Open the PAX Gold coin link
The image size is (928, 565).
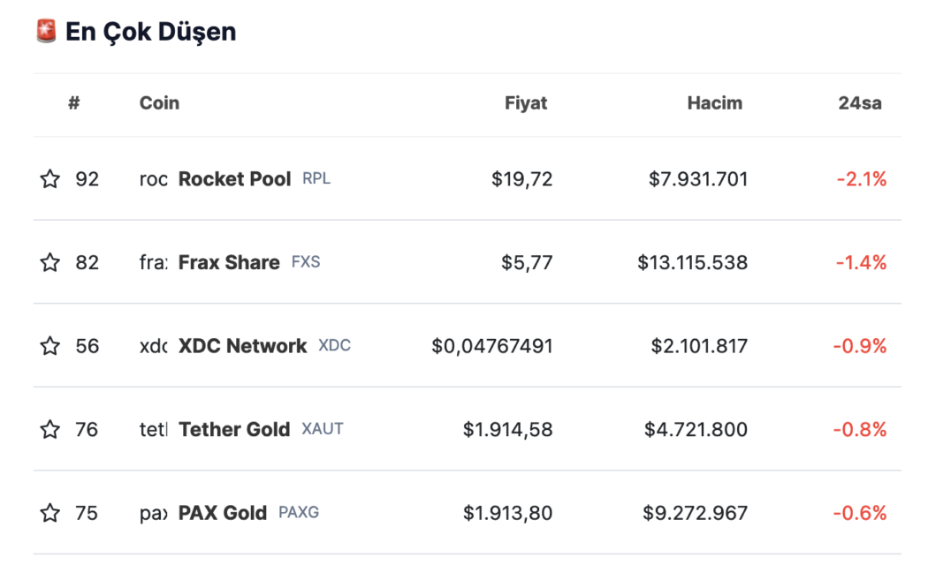[x=223, y=512]
